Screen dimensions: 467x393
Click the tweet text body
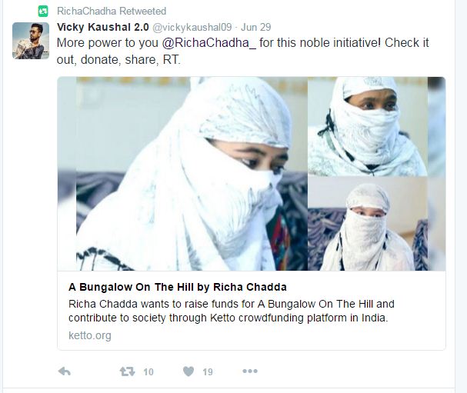click(243, 52)
